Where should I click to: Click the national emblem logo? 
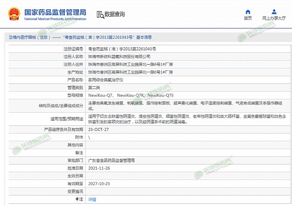14,14
